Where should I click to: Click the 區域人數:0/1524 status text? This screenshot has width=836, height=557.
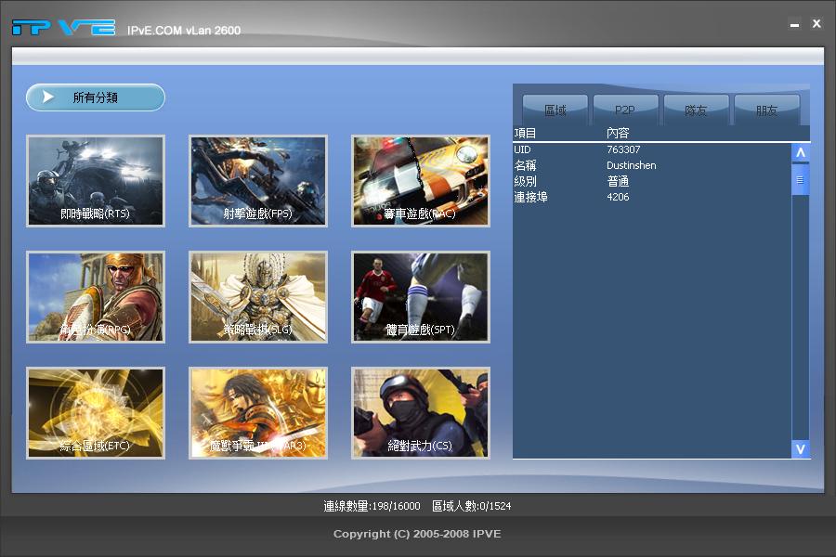coord(471,506)
